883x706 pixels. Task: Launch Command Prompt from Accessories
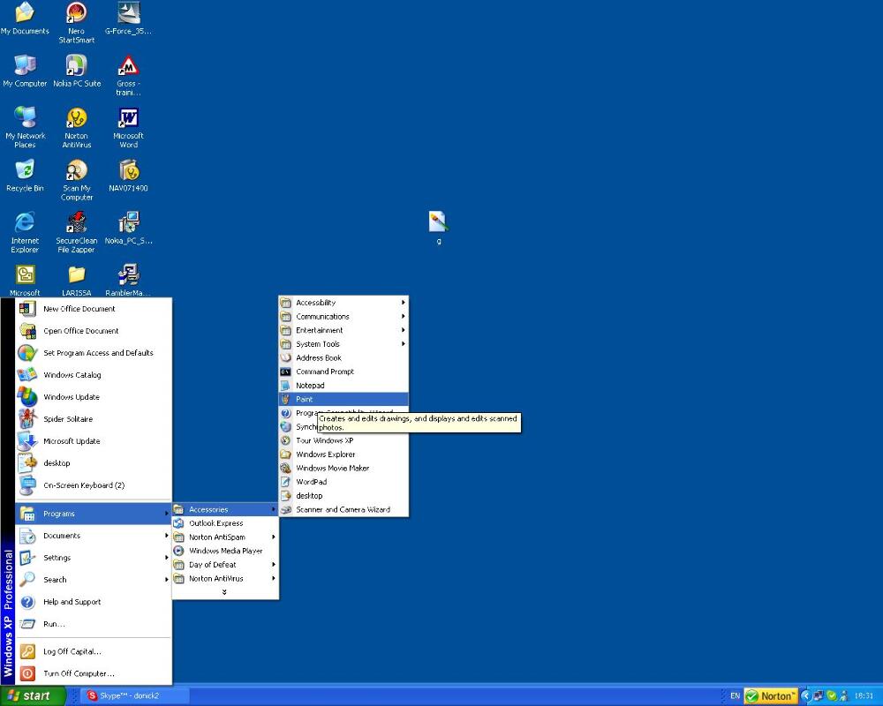[x=343, y=372]
